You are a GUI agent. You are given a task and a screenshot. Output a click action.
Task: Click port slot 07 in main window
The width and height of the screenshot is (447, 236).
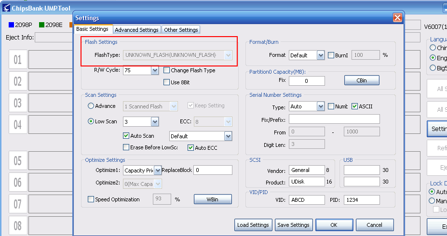(x=18, y=204)
